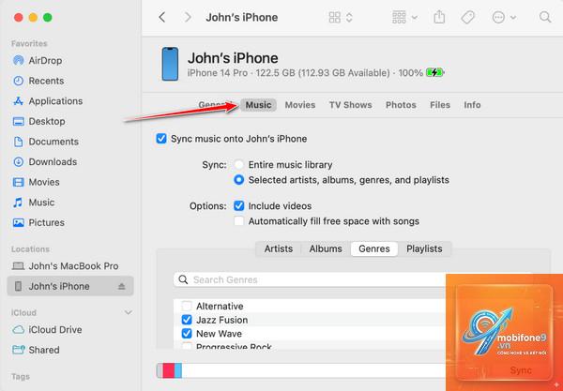This screenshot has width=563, height=391.
Task: Open the Tags toolbar icon
Action: 468,17
